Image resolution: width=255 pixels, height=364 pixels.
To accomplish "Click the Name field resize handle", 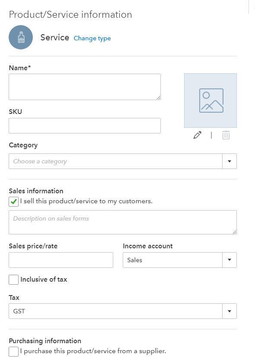I will tap(159, 98).
